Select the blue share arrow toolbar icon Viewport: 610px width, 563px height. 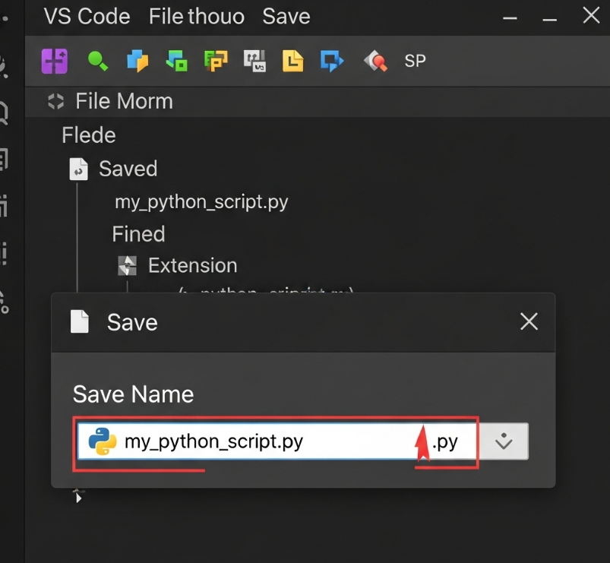click(x=332, y=60)
